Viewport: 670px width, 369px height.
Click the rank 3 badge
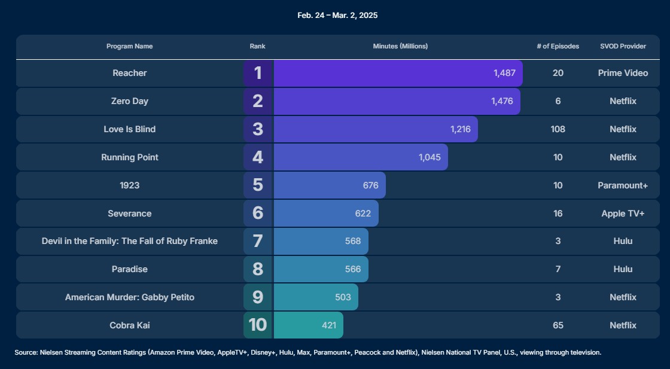click(258, 129)
